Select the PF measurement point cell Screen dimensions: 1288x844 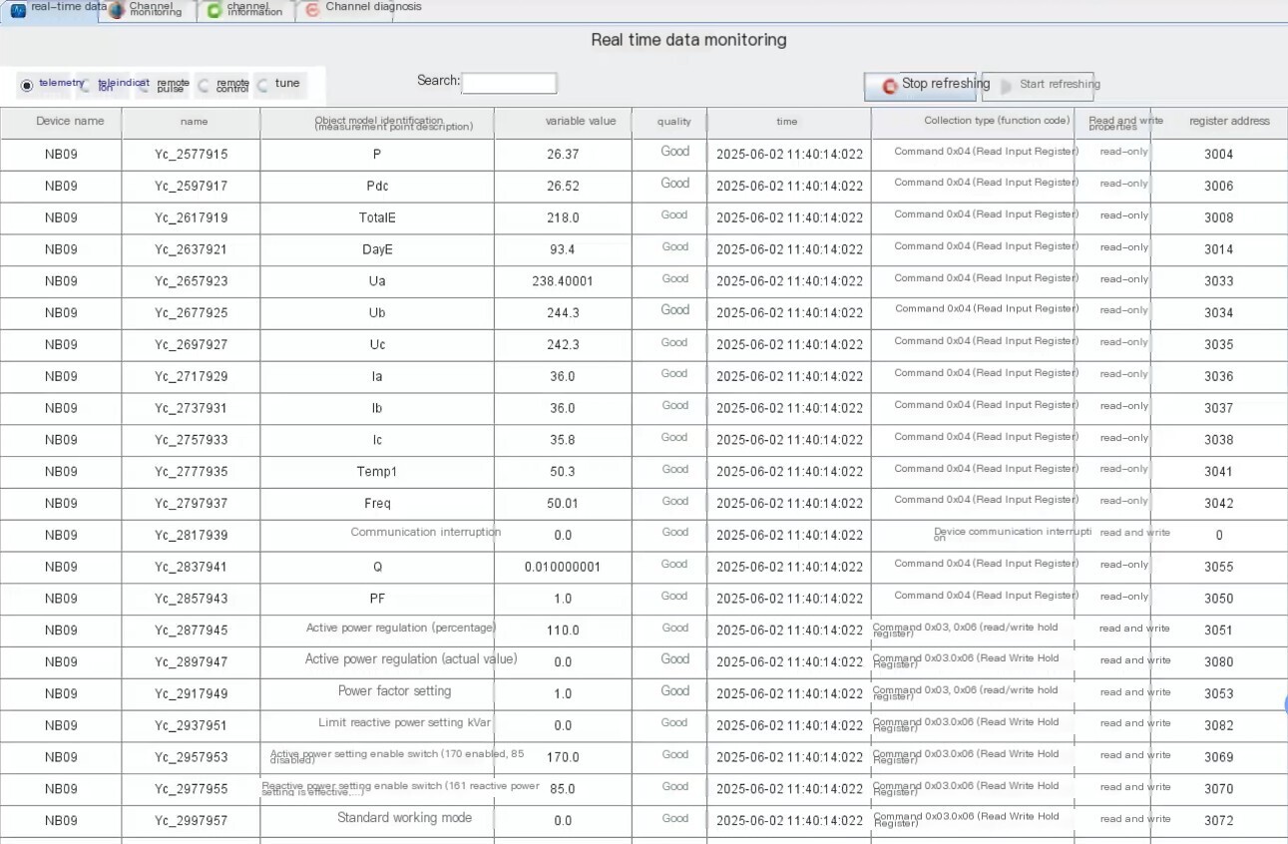[x=377, y=599]
